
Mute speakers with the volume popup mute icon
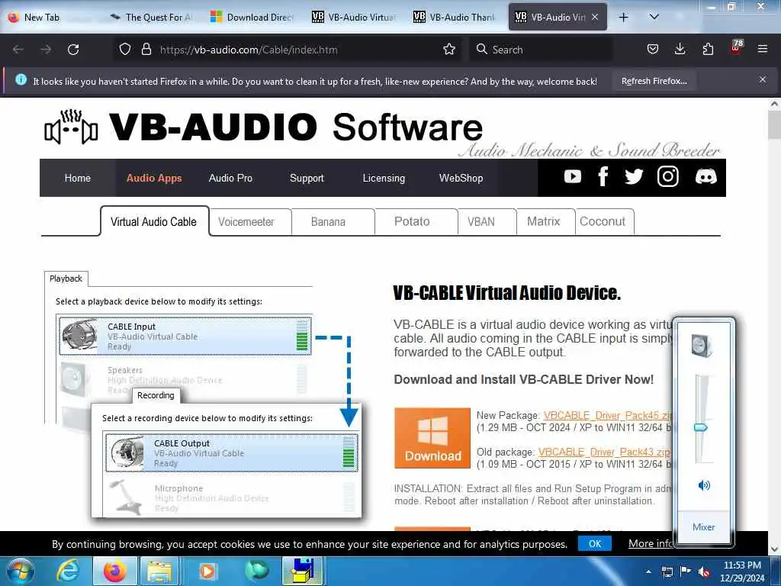pyautogui.click(x=703, y=485)
